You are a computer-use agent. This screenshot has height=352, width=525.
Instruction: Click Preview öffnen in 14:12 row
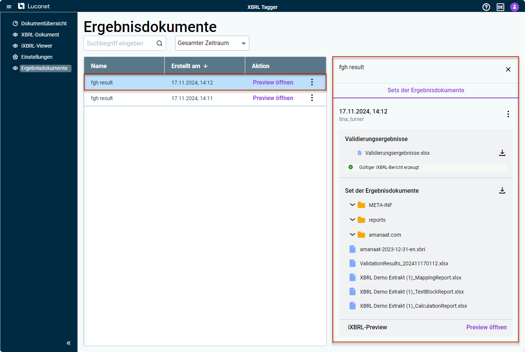pos(273,83)
